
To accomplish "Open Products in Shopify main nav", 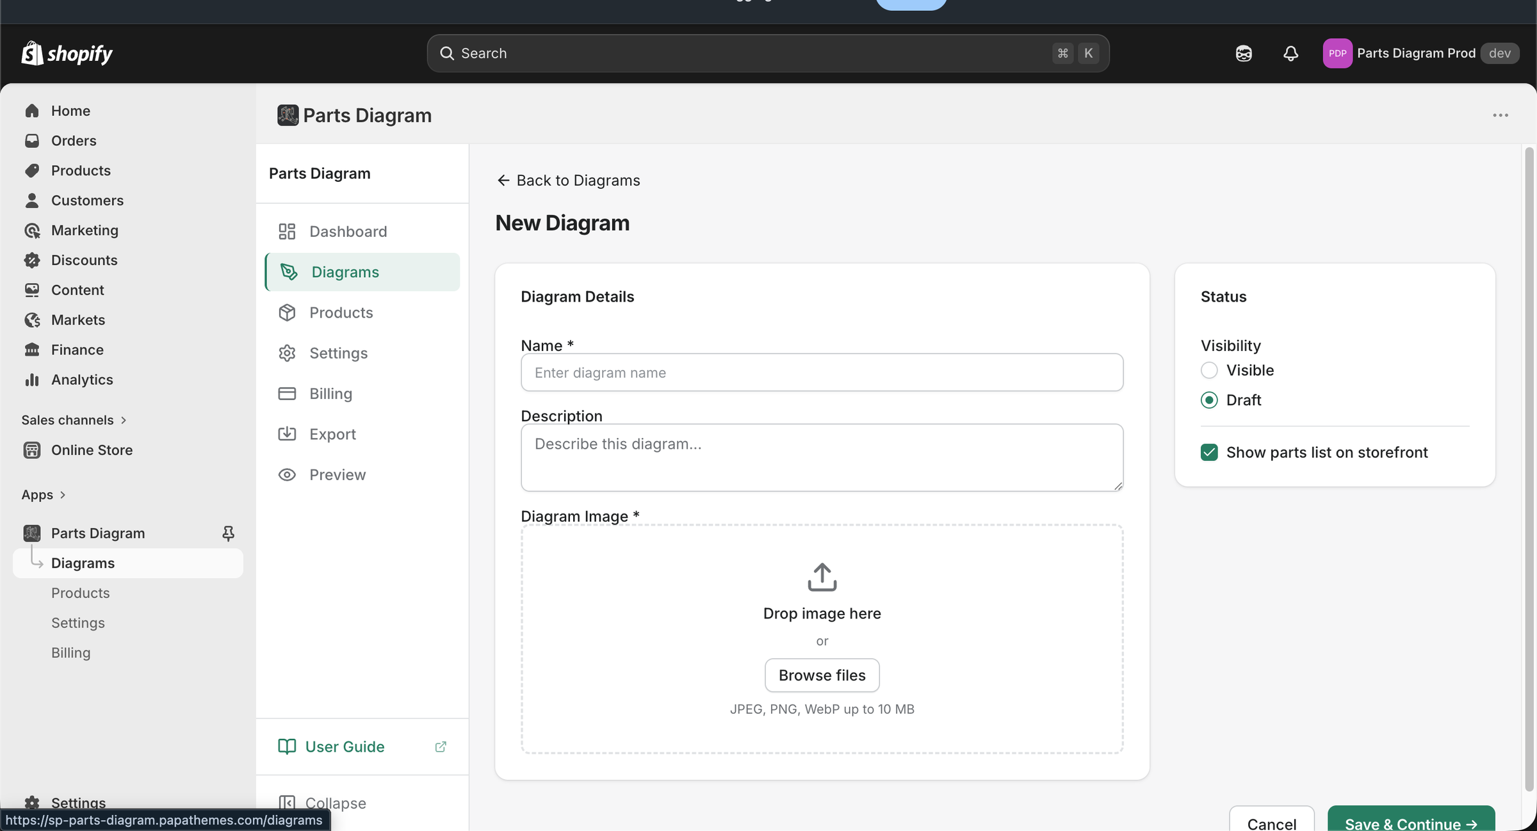I will pos(81,170).
